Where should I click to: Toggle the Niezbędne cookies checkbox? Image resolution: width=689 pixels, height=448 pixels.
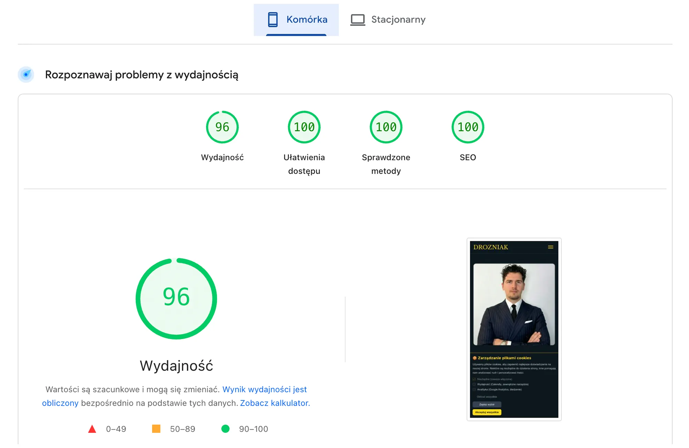[474, 379]
